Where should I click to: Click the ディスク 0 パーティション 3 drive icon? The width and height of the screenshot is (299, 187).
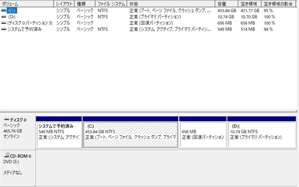pos(4,23)
